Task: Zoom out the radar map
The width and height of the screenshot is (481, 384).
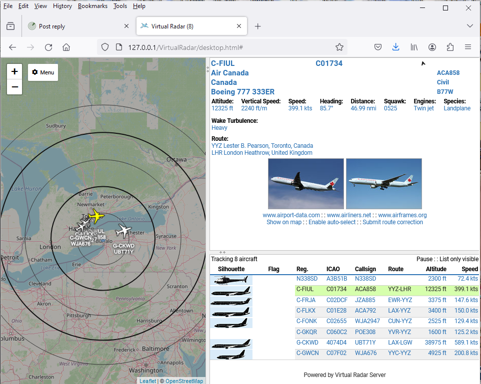Action: tap(14, 87)
